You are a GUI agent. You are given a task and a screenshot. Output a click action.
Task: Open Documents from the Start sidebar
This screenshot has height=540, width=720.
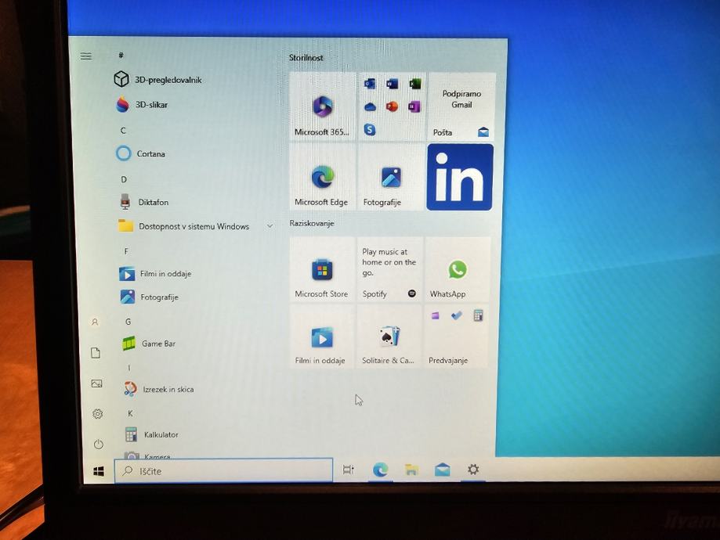[x=96, y=353]
